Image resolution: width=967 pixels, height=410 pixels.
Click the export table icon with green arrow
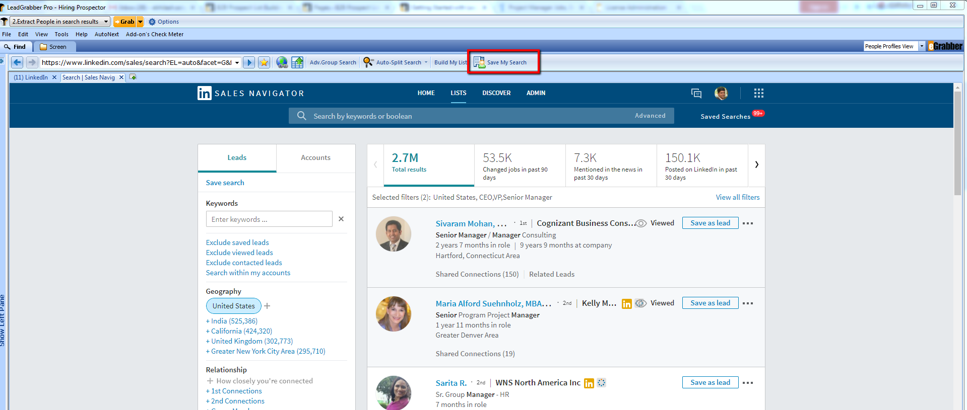click(297, 62)
